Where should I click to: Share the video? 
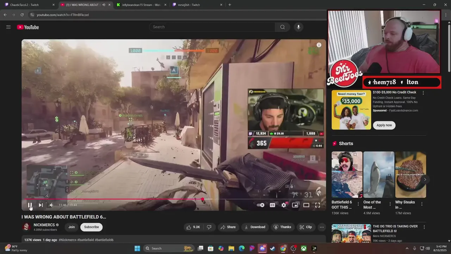[228, 227]
